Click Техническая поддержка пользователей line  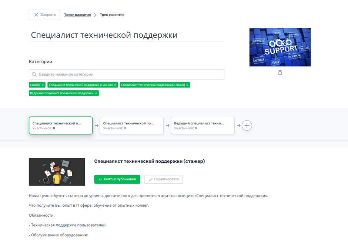[68, 225]
